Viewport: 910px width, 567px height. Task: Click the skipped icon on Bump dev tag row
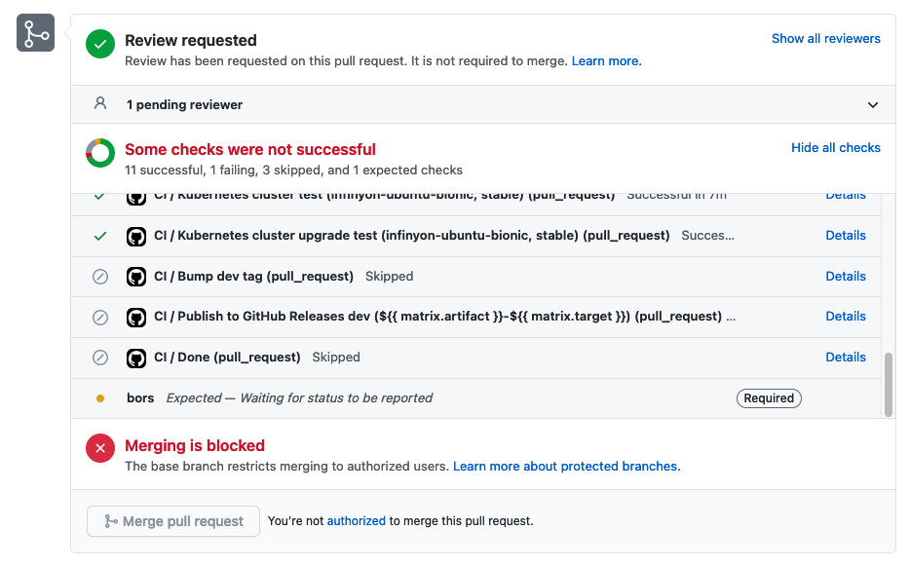[99, 276]
